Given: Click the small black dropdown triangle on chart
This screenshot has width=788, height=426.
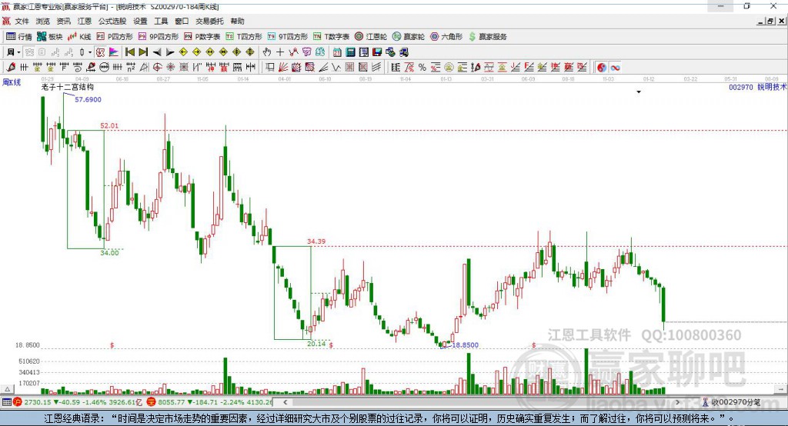Looking at the screenshot, I should 639,92.
